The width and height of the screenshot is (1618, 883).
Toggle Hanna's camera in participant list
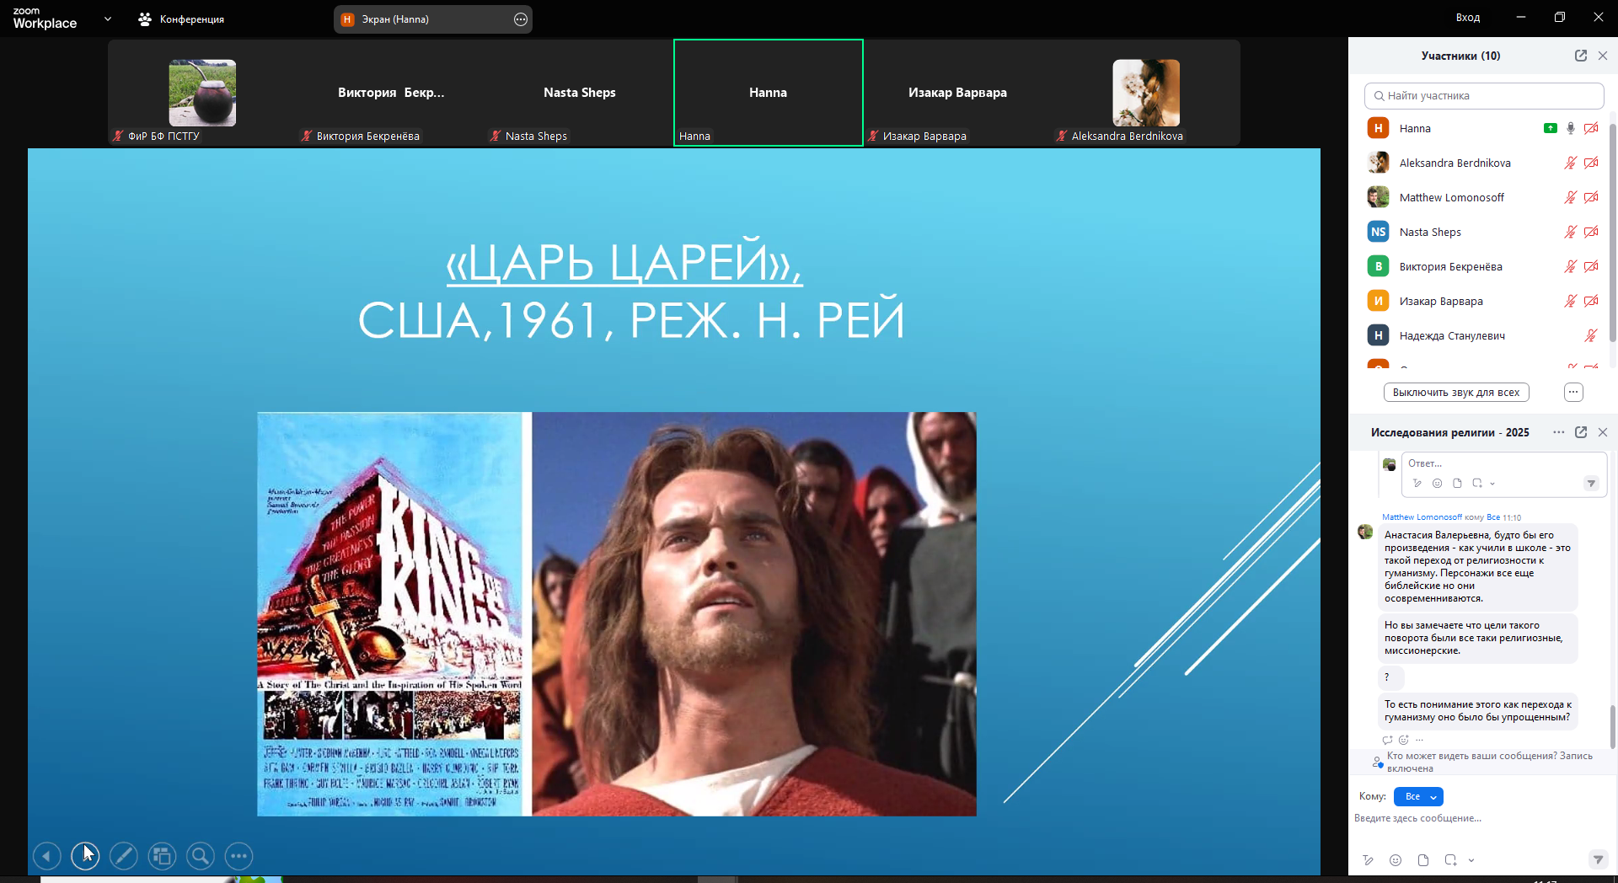click(1591, 128)
